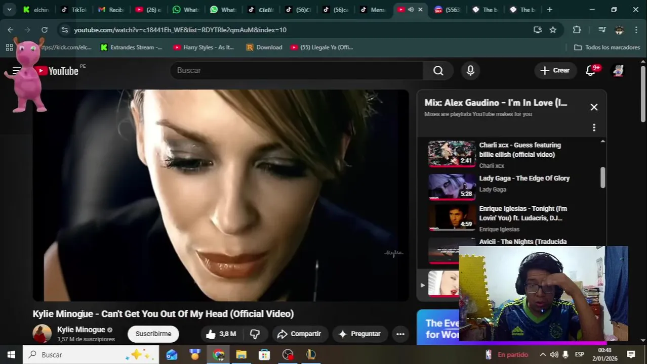Open the Todos los marcadores folder
The image size is (647, 364).
607,47
